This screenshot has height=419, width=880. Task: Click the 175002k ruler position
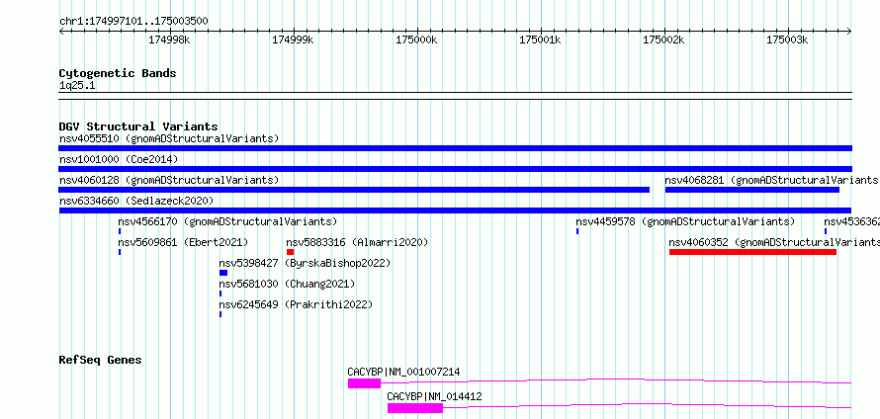tap(663, 40)
